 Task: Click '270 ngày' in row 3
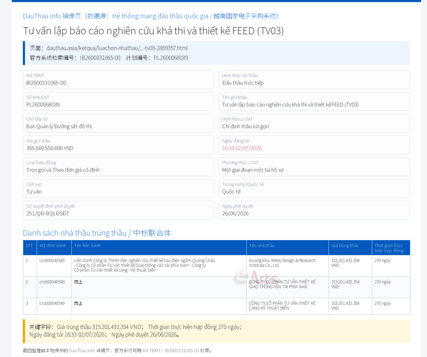pyautogui.click(x=383, y=303)
